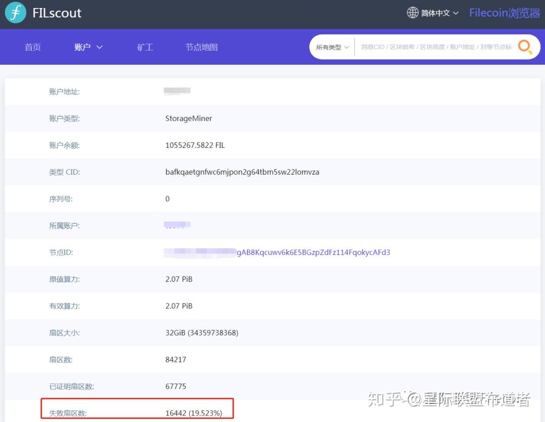
Task: Expand the 所有类型 search type dropdown
Action: point(332,47)
